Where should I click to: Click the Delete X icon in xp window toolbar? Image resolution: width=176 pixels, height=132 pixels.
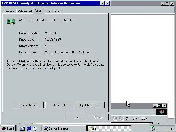click(x=128, y=119)
